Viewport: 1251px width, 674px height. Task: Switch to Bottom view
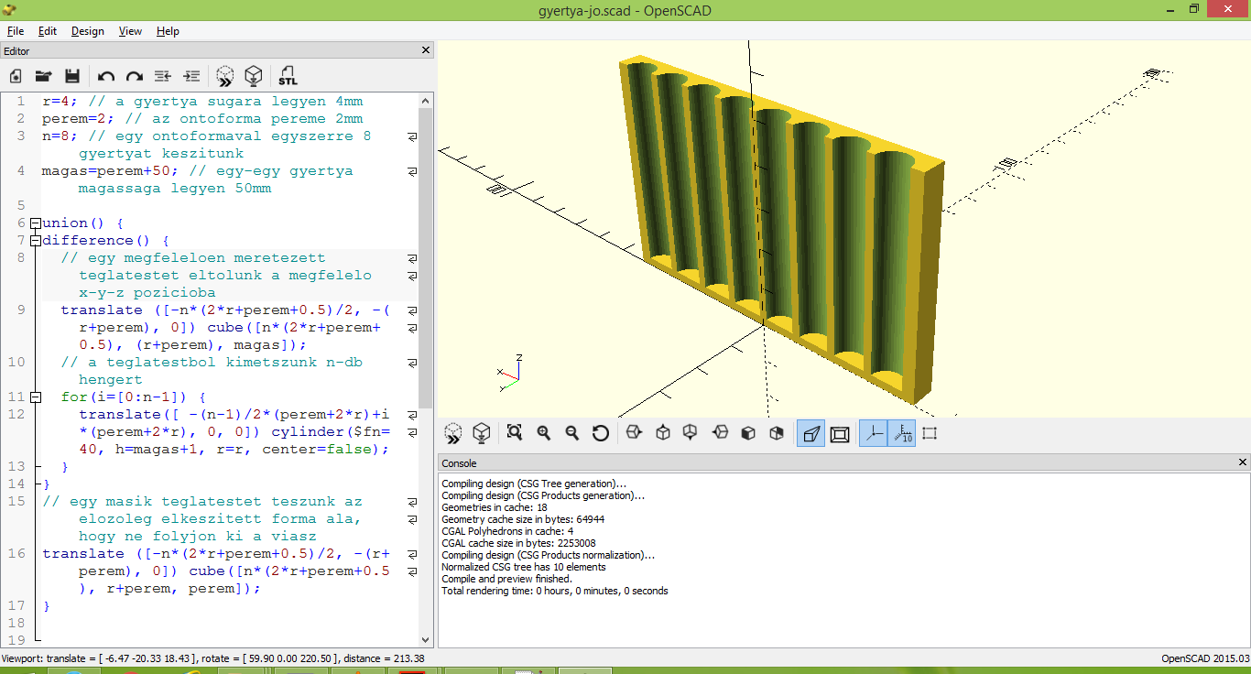tap(691, 433)
